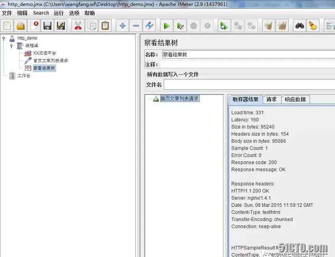Click the Error Count: 0 line
Screen dimensions: 335x257
point(246,155)
